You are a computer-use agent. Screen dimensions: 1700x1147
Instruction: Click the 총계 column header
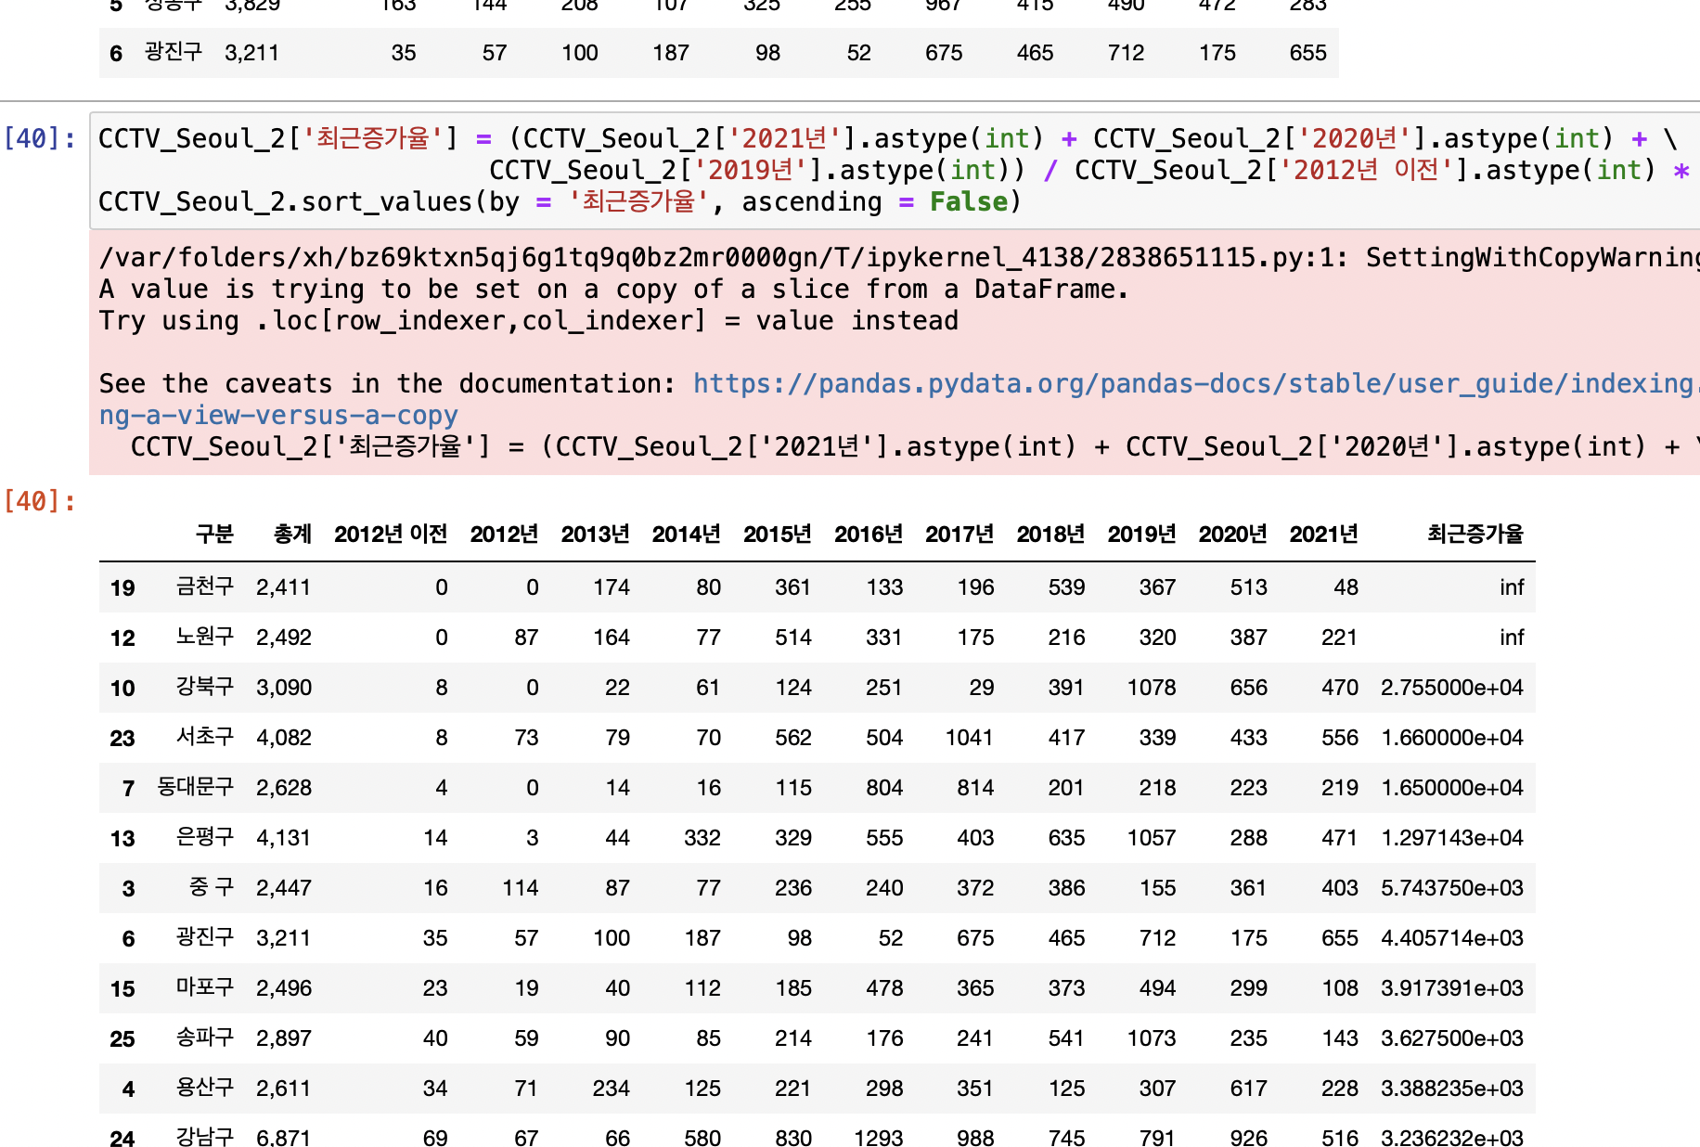[292, 534]
